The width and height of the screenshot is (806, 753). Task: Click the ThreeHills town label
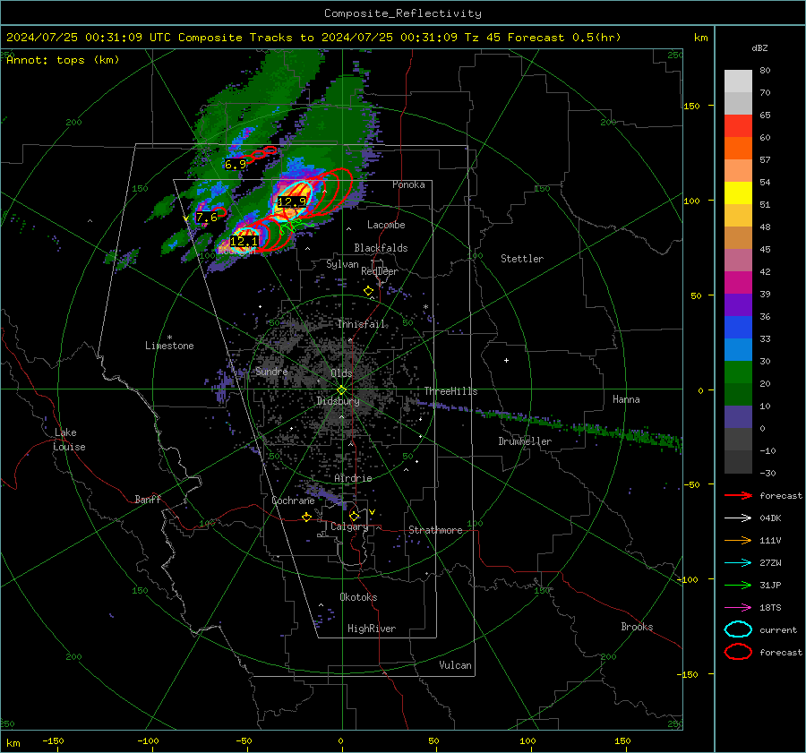click(x=450, y=391)
